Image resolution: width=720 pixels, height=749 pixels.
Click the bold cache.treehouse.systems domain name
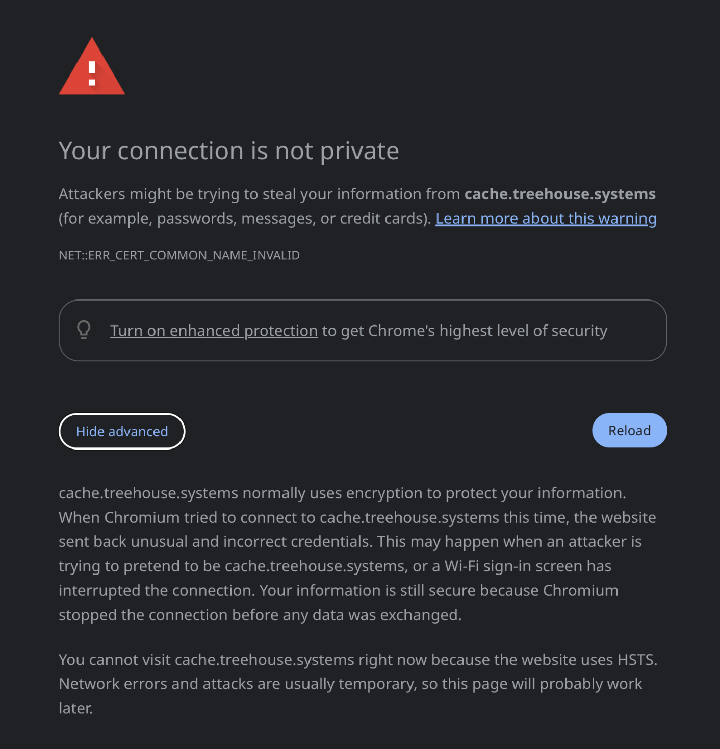(x=559, y=194)
